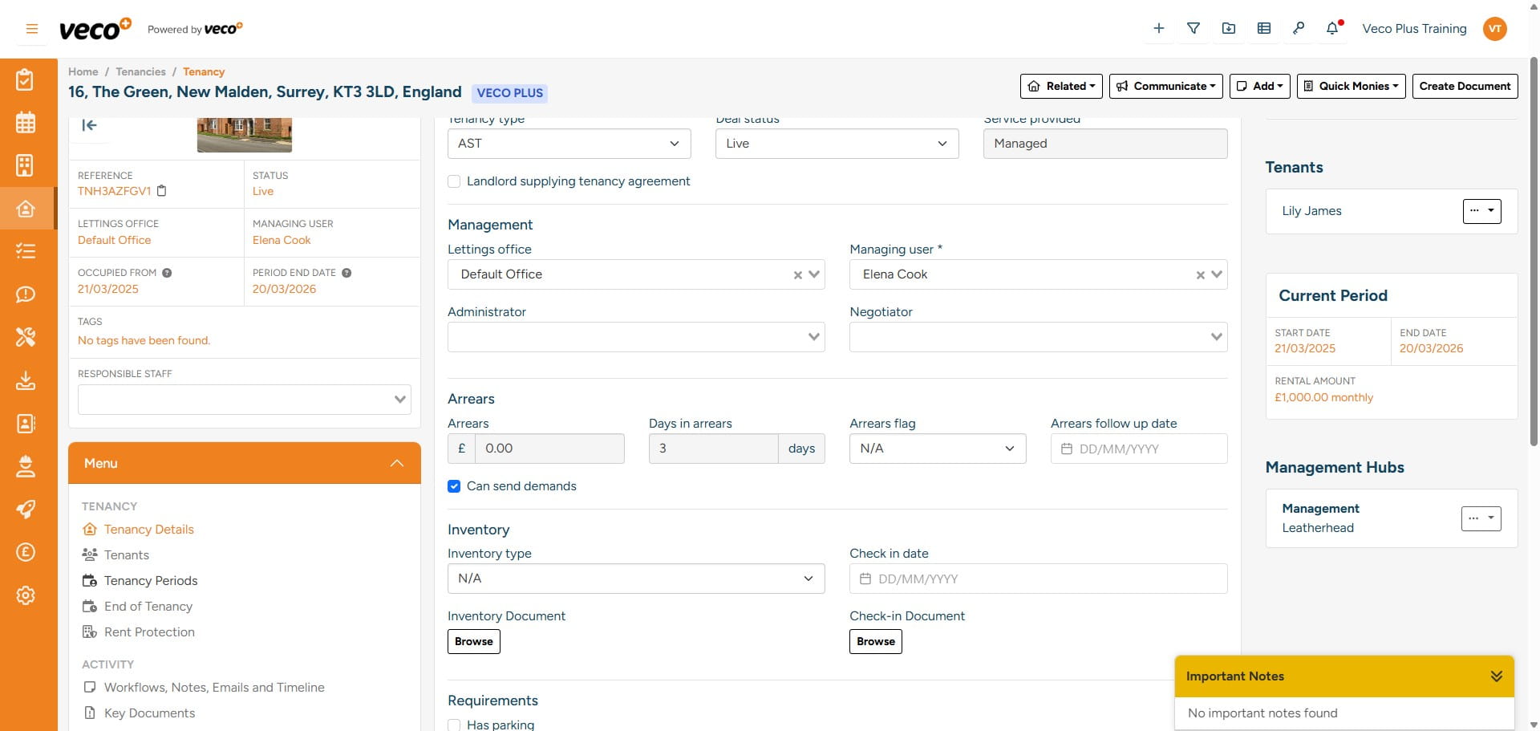Viewport: 1540px width, 731px height.
Task: Enable Landlord supplying tenancy agreement checkbox
Action: click(454, 181)
